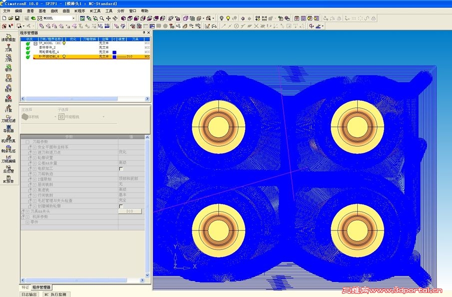The image size is (452, 297).
Task: Select the 后处理 post-process sidebar icon
Action: pyautogui.click(x=8, y=169)
